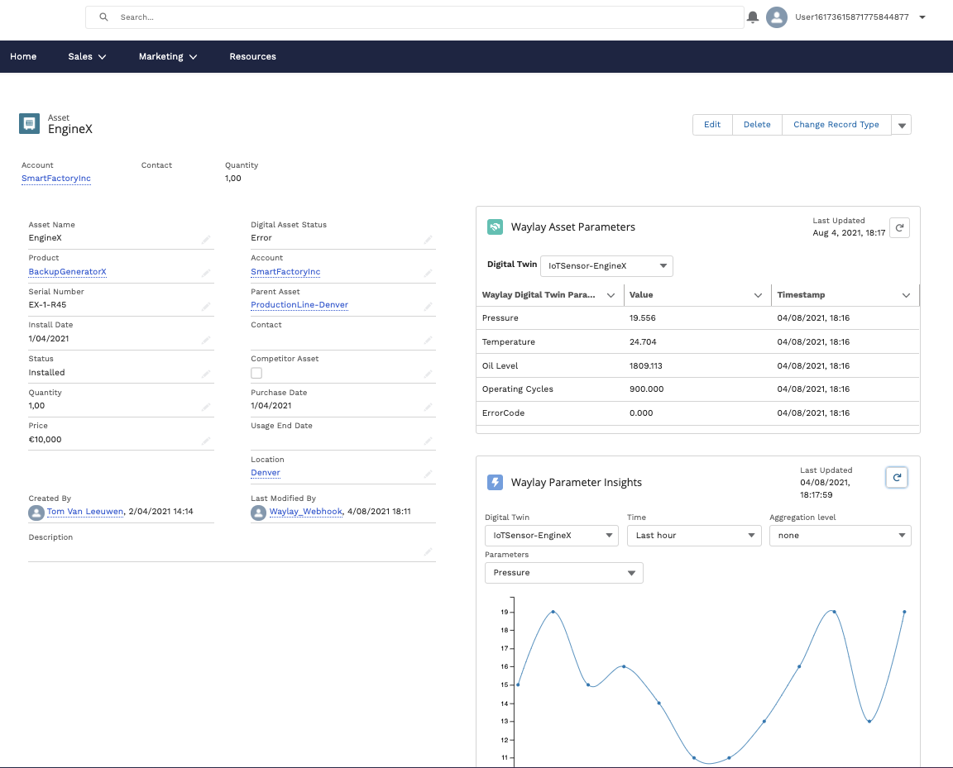
Task: Edit Digital Asset Status via pencil icon
Action: 429,240
